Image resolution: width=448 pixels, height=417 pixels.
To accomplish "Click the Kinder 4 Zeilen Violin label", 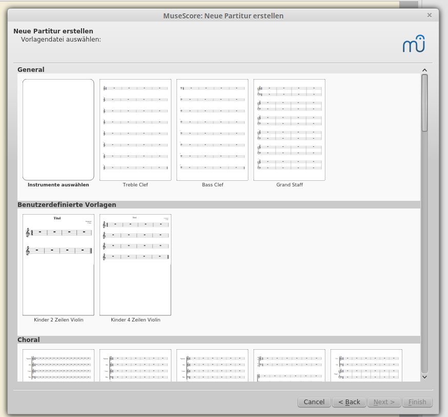I will tap(135, 320).
